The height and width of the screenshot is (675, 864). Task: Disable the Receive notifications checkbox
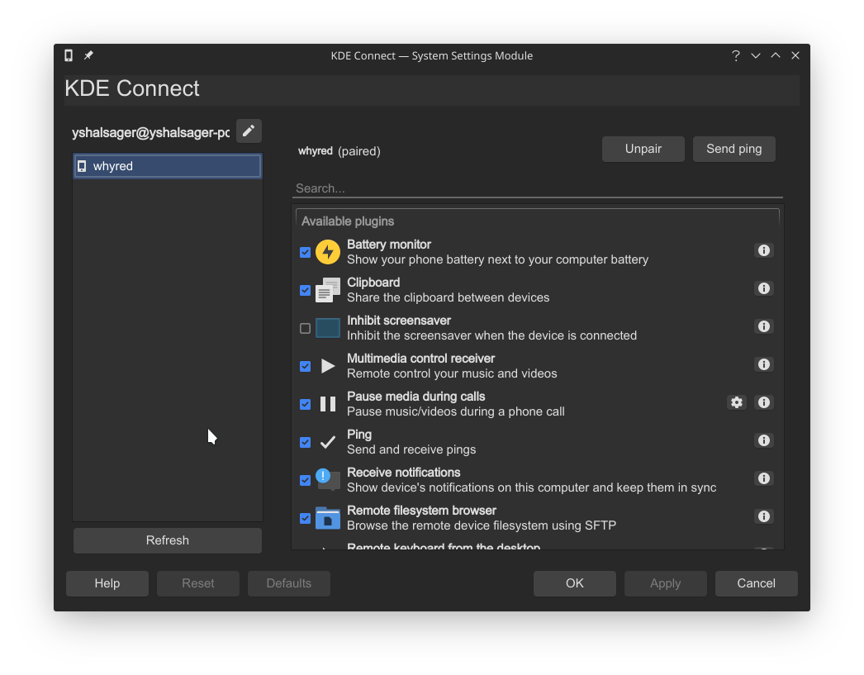306,481
